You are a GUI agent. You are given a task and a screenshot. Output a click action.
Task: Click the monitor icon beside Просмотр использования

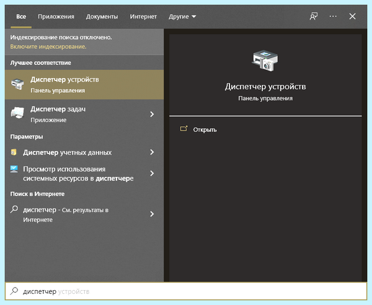(14, 169)
